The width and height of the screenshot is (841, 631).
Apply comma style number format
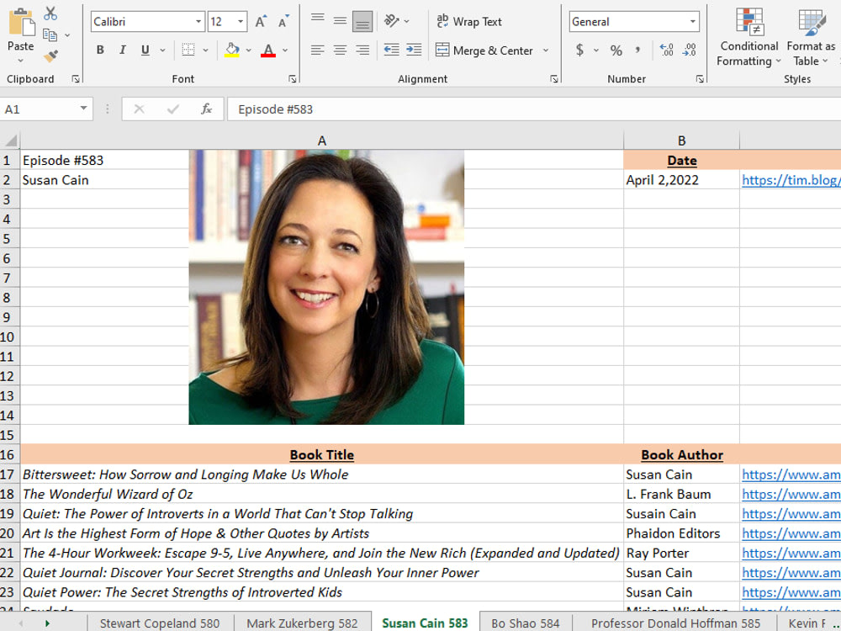click(637, 50)
